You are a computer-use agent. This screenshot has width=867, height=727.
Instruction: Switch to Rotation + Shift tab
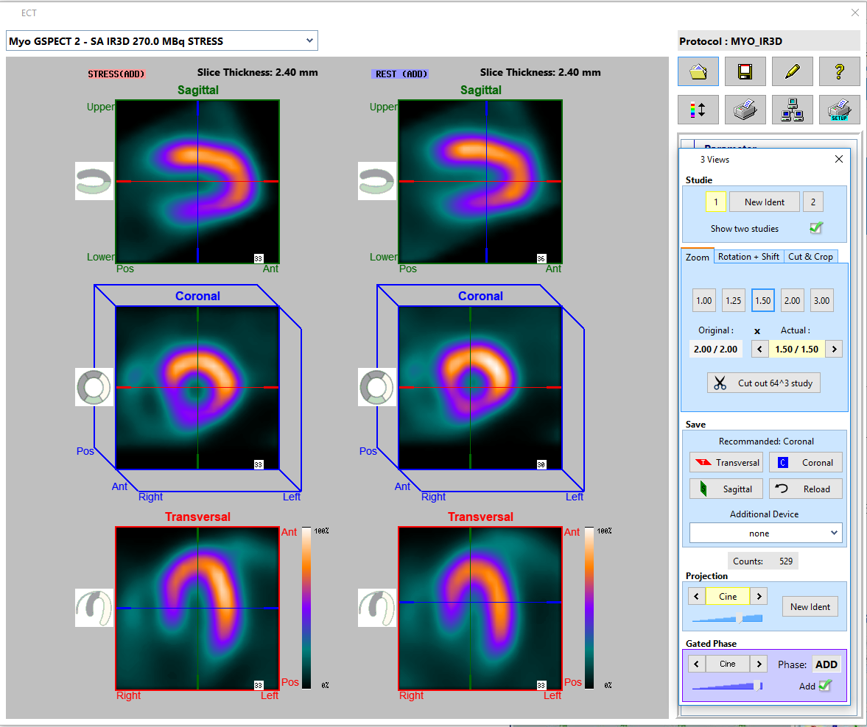point(748,257)
